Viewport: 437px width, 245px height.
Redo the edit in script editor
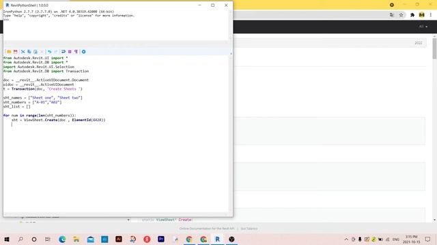point(56,52)
